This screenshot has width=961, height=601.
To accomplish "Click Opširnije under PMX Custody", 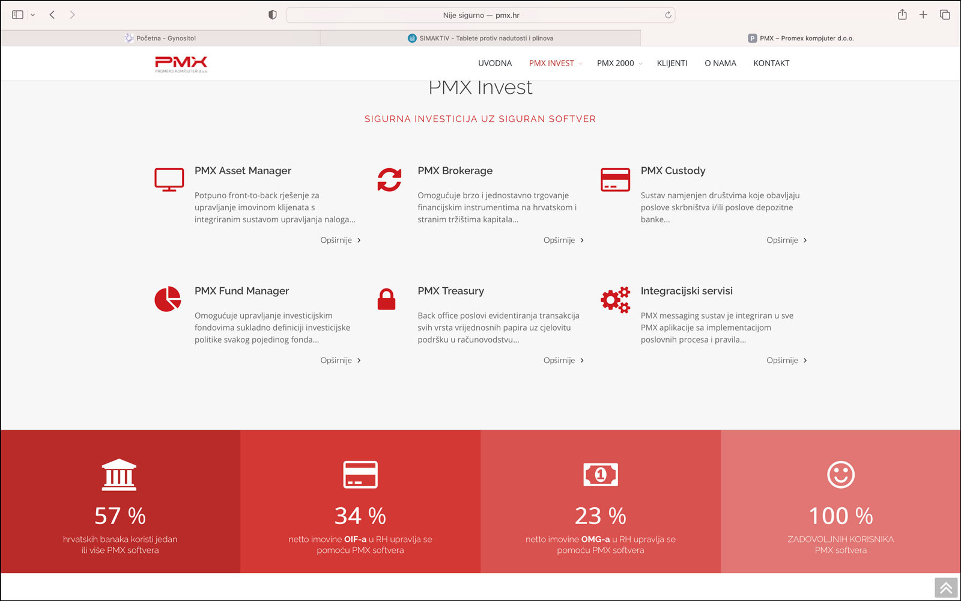I will click(x=787, y=240).
